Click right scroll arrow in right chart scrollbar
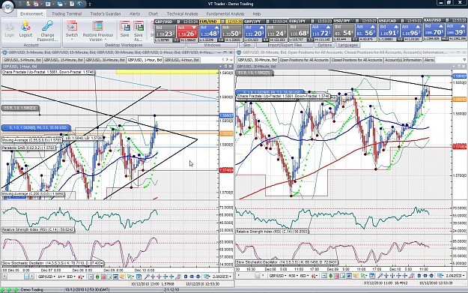 coord(263,276)
